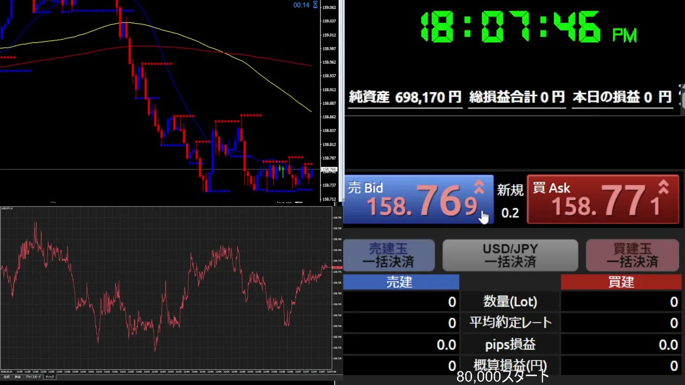The image size is (685, 385).
Task: Click the 158.987 price label on the candlestick axis
Action: (329, 49)
